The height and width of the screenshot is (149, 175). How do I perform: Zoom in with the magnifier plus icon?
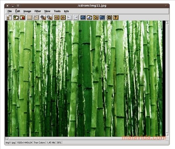pos(43,18)
